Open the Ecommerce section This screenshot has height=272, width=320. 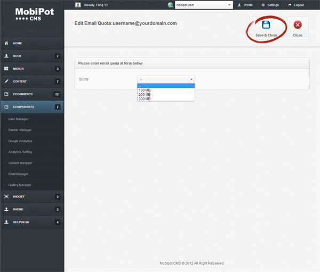pyautogui.click(x=32, y=94)
